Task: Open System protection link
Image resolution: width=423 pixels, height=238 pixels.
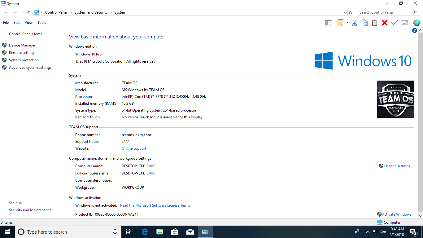Action: tap(24, 60)
